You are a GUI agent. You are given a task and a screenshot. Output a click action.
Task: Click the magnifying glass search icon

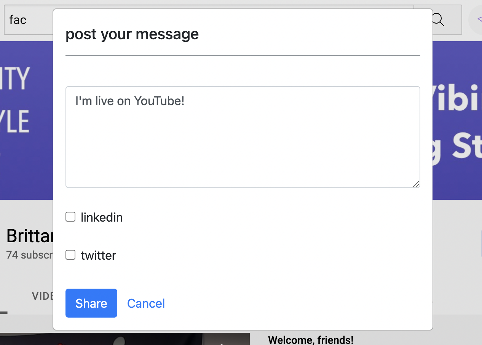(439, 20)
